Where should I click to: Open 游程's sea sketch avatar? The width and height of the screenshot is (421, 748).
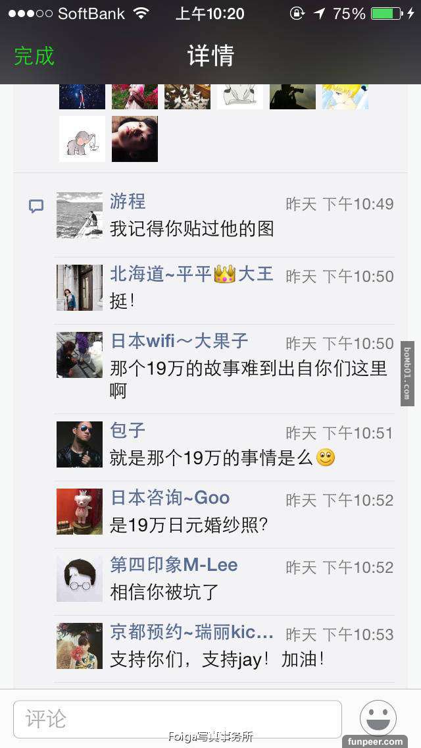coord(80,215)
